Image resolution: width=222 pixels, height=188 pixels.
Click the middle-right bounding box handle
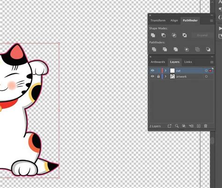(59, 111)
